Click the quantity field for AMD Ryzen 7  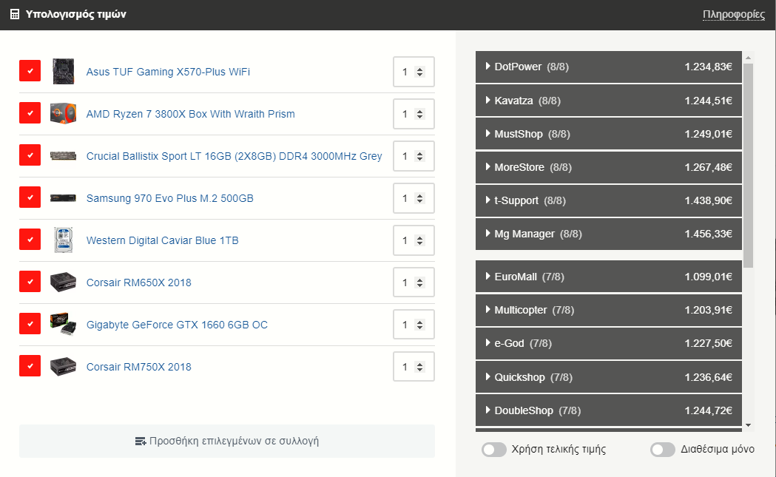point(414,114)
